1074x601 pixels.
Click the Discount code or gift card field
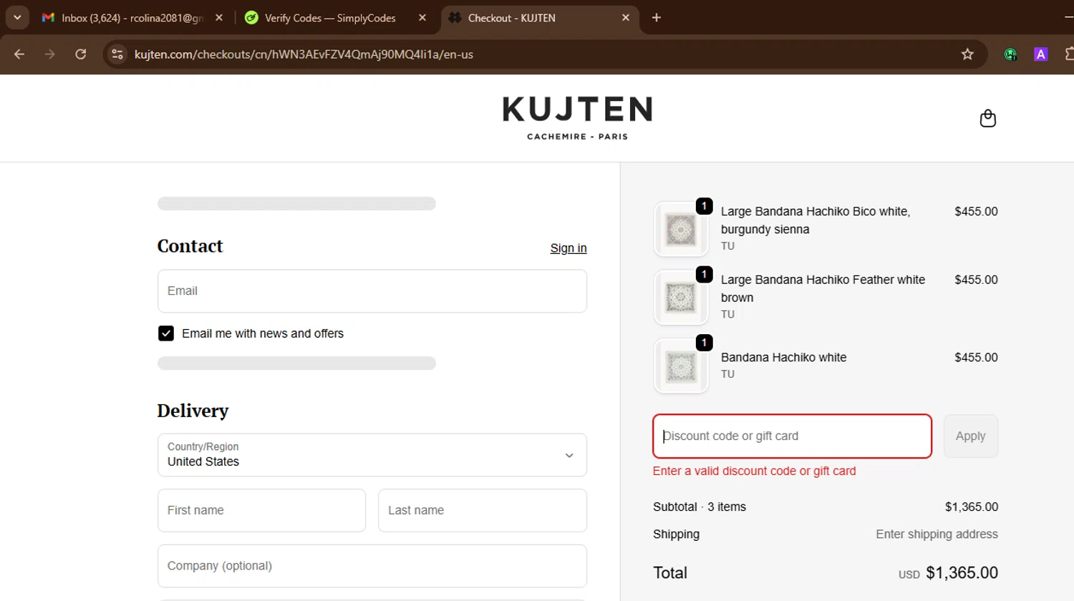(792, 436)
